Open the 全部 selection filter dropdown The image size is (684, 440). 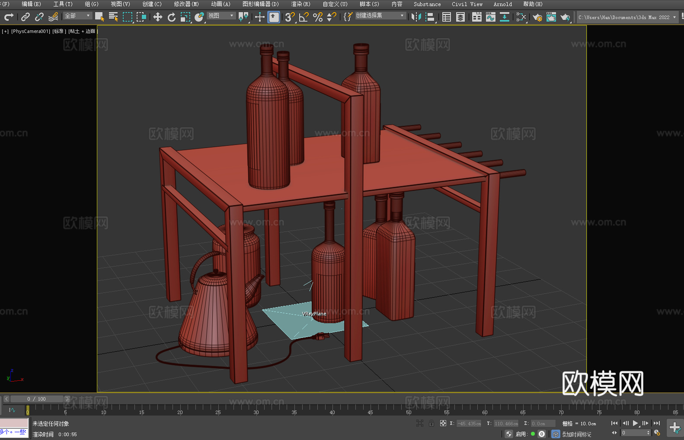[x=78, y=16]
